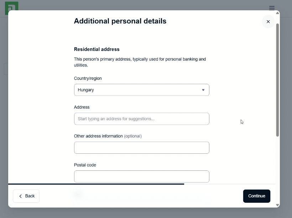Go Back to the previous step
Screen dimensions: 292x218
(26, 196)
